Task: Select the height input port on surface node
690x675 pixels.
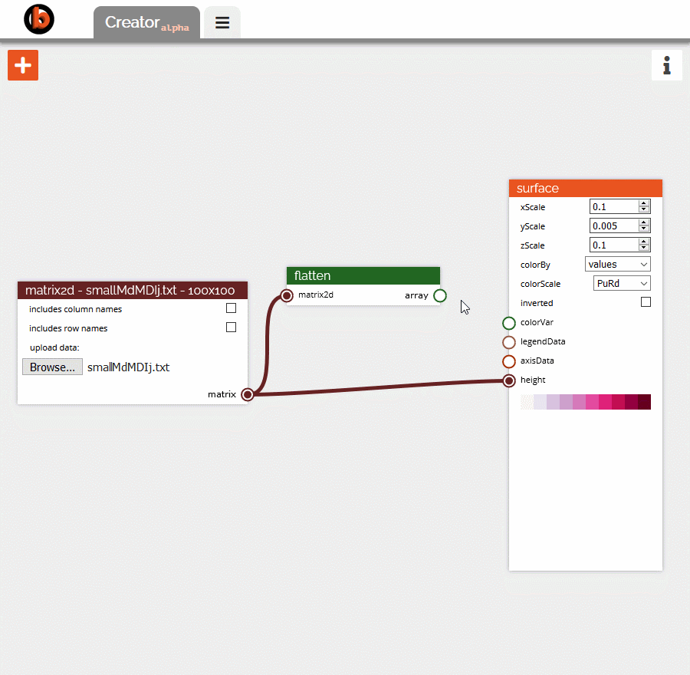Action: pyautogui.click(x=508, y=380)
